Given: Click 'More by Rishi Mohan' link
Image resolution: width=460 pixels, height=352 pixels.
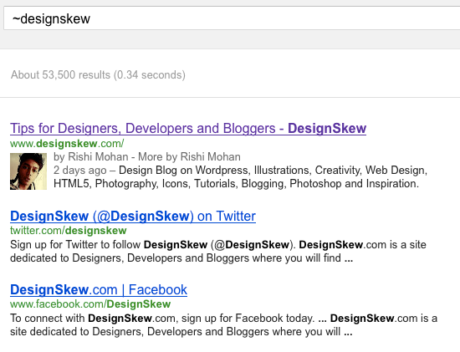Looking at the screenshot, I should coord(189,156).
